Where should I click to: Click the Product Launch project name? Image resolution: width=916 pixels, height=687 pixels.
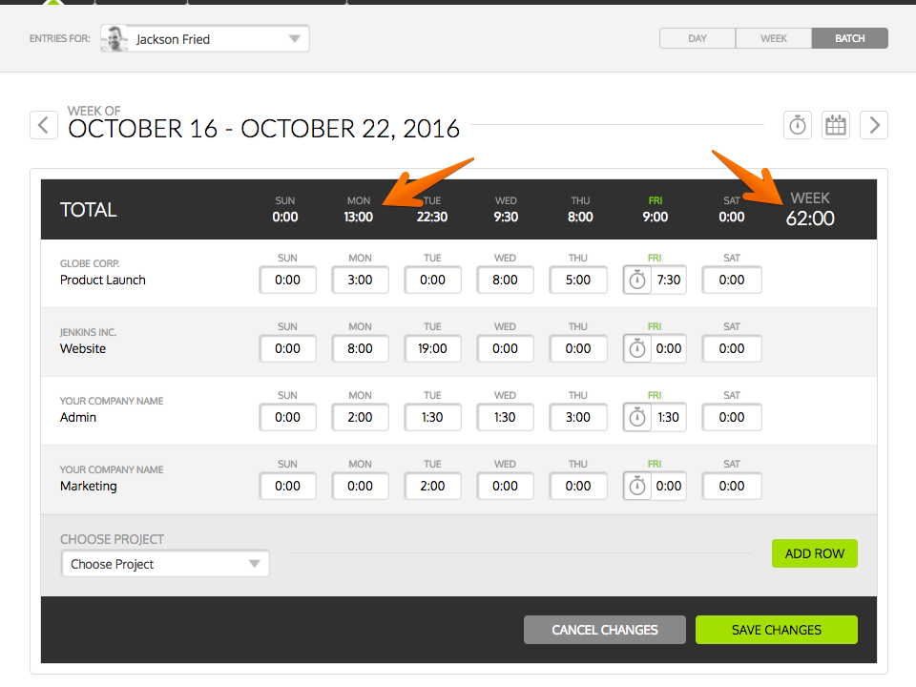click(x=103, y=281)
